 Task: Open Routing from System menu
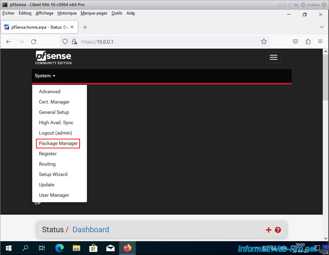point(47,164)
